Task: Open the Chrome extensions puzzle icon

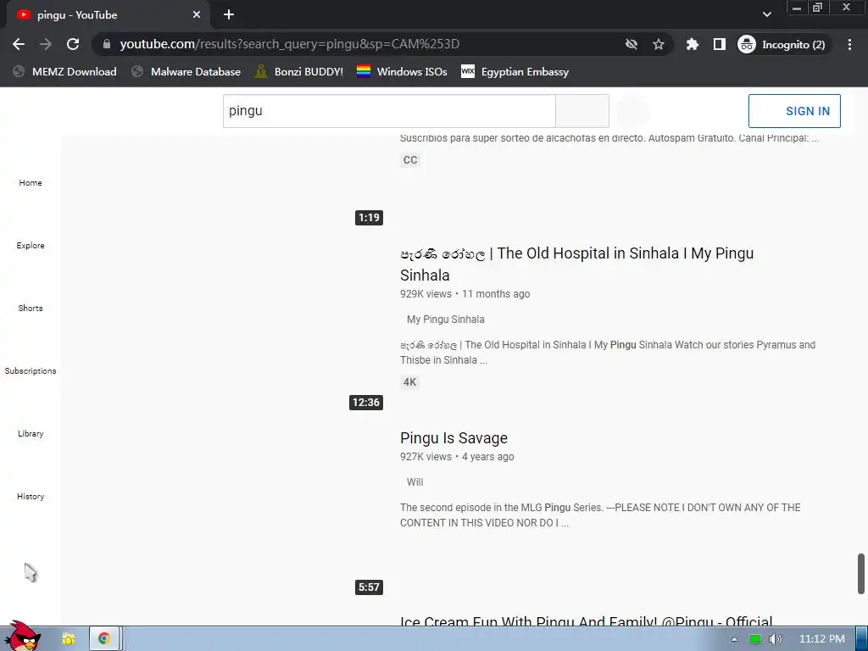Action: point(692,44)
